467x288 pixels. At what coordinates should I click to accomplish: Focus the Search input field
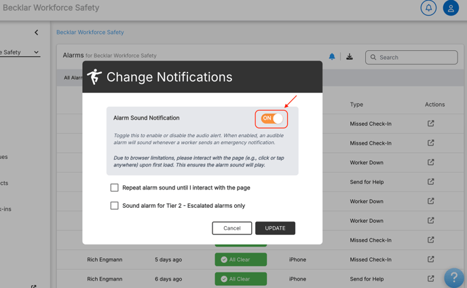[411, 57]
